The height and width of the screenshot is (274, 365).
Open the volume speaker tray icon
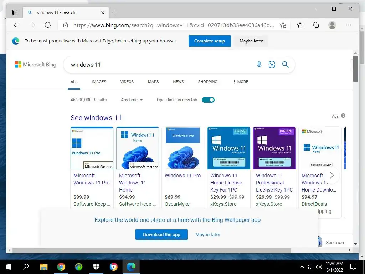tap(319, 267)
